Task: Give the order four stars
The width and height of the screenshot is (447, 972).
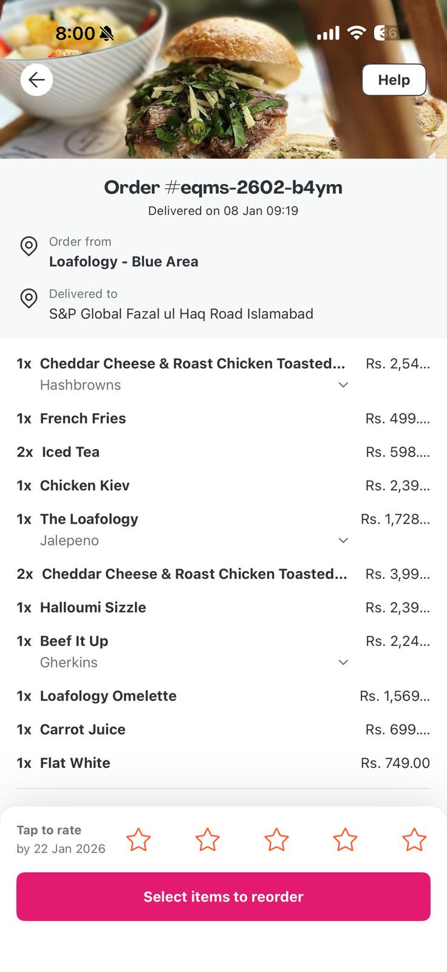Action: point(345,840)
